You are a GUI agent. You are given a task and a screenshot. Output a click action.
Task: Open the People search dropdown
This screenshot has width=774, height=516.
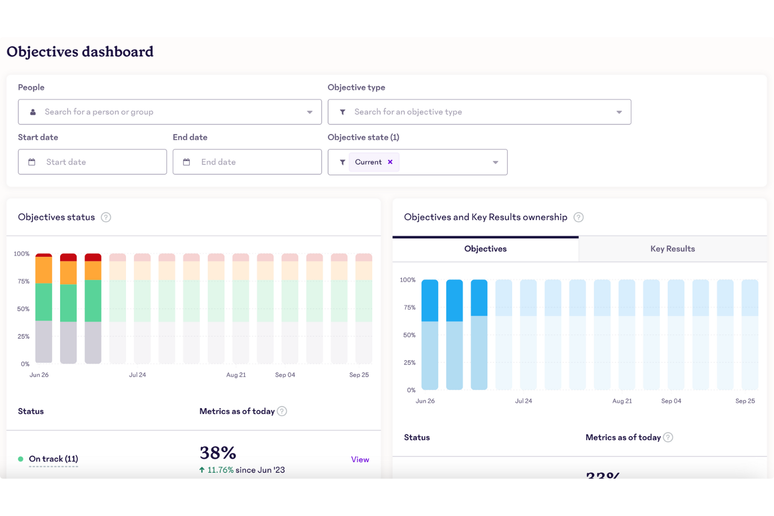click(309, 111)
